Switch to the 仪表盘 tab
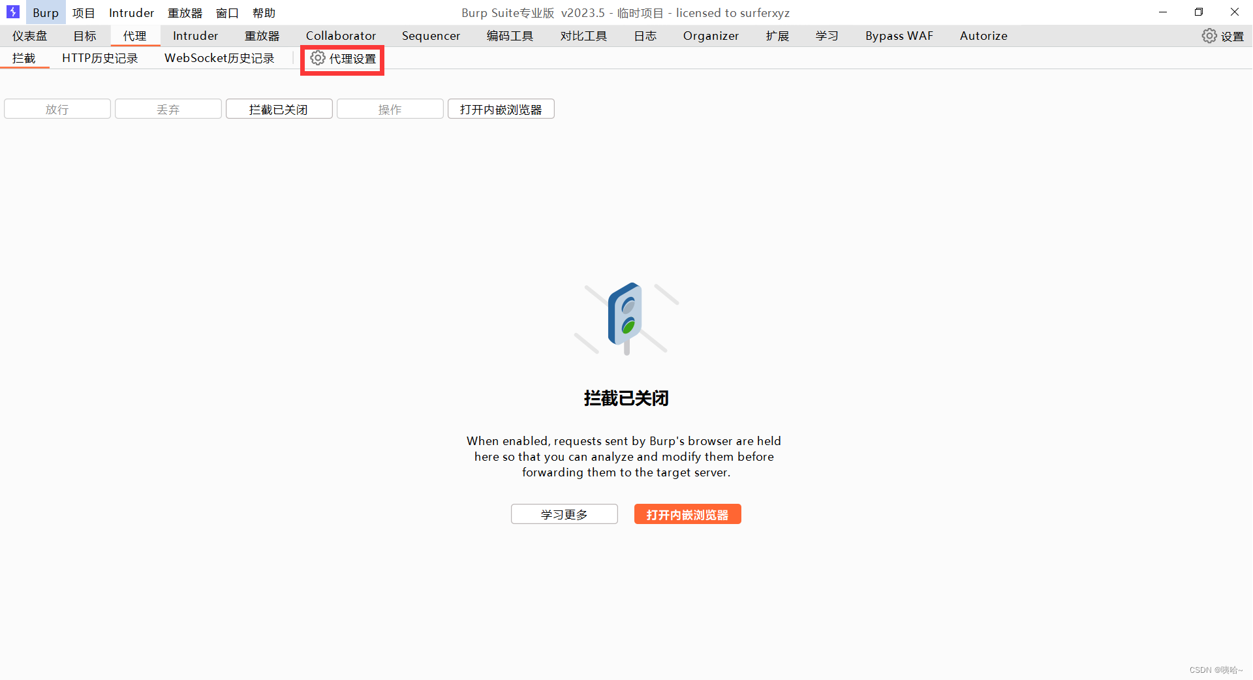The width and height of the screenshot is (1253, 680). pyautogui.click(x=30, y=36)
